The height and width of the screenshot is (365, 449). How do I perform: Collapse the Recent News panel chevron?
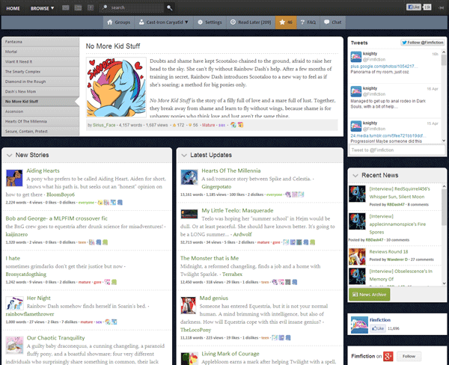[355, 176]
